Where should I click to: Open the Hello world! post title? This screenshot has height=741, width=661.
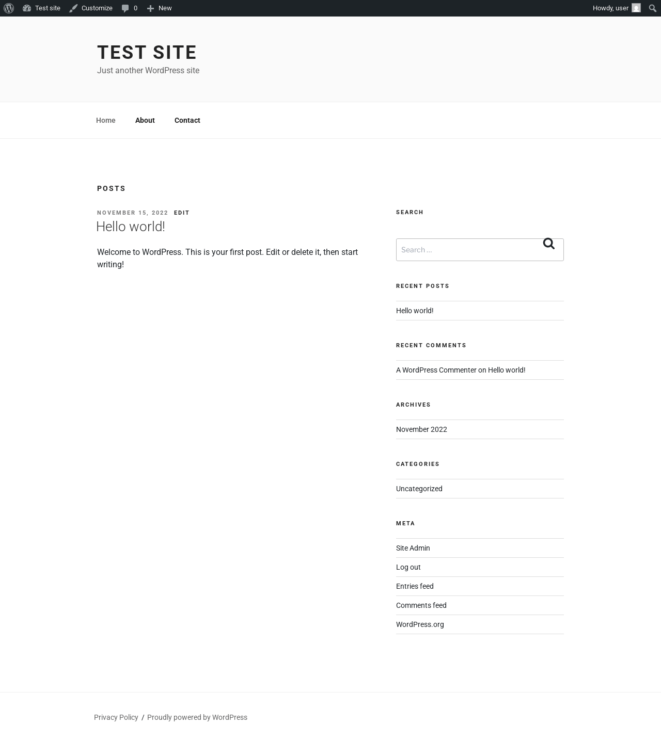pos(131,227)
